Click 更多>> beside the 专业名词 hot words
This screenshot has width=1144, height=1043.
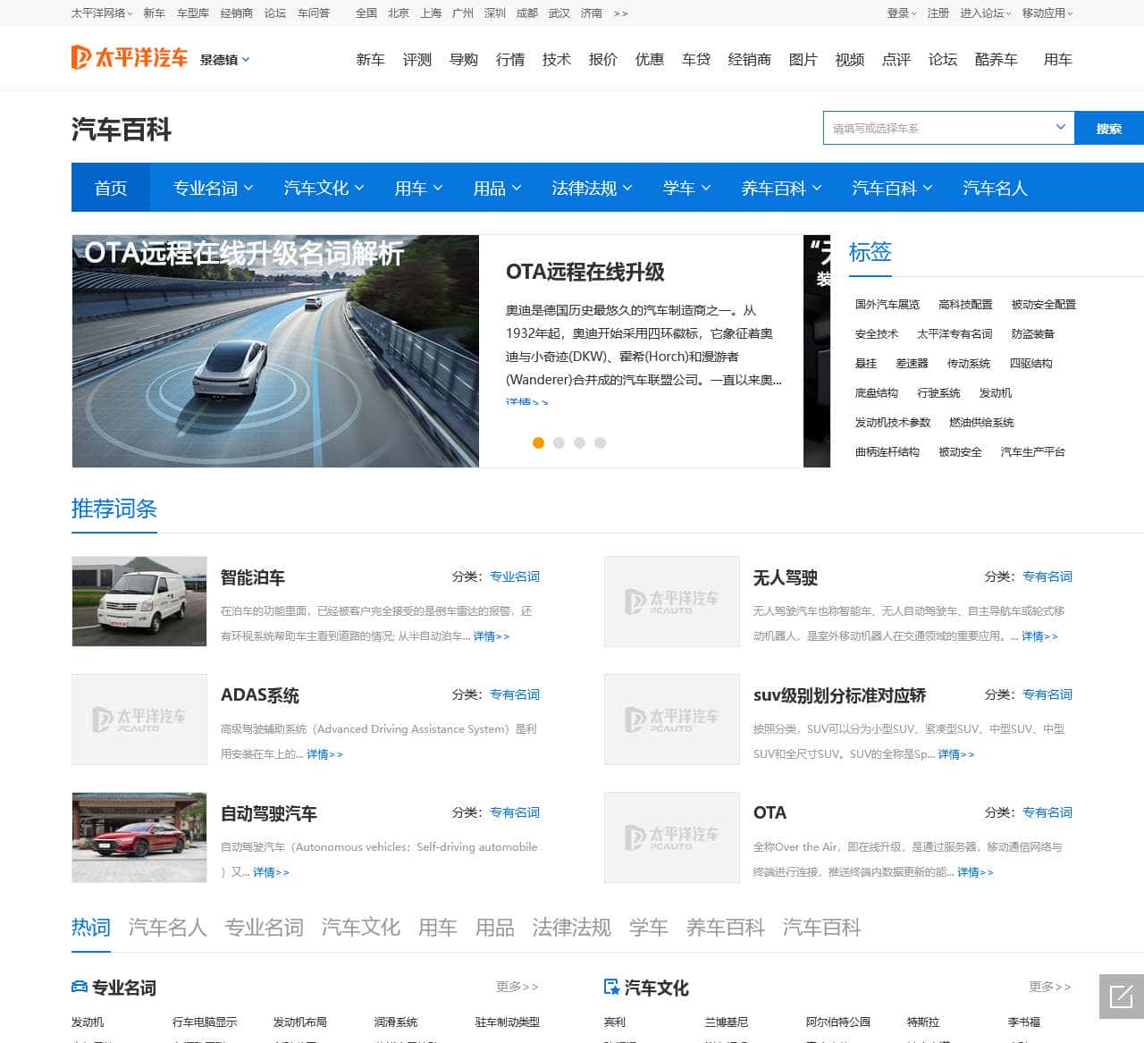pyautogui.click(x=517, y=987)
